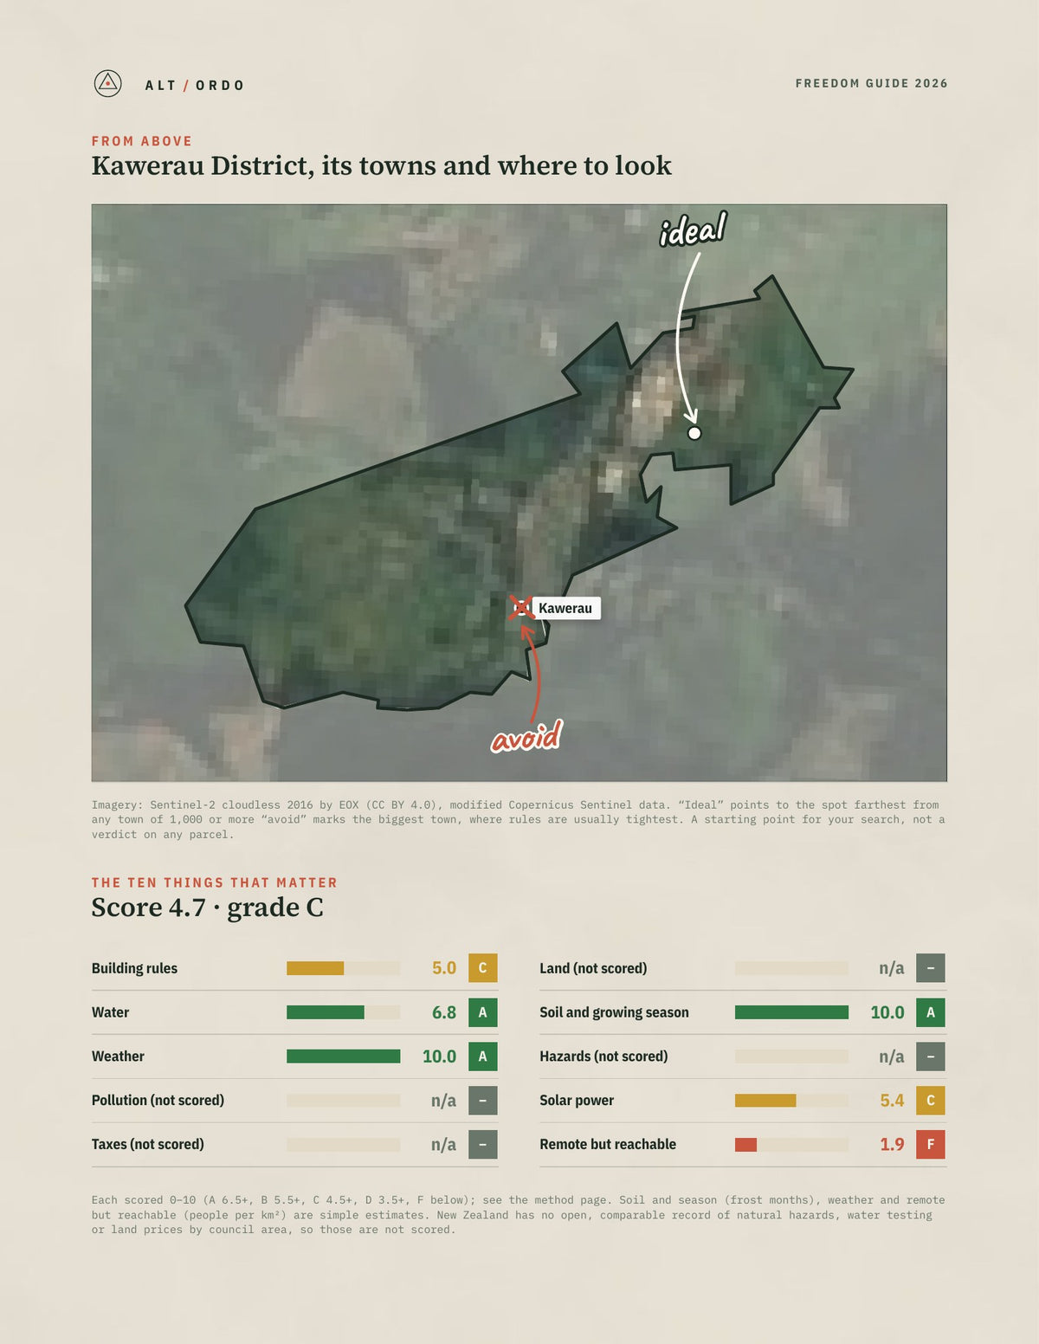1039x1344 pixels.
Task: Click the Building rules 5.0 value
Action: (x=444, y=968)
